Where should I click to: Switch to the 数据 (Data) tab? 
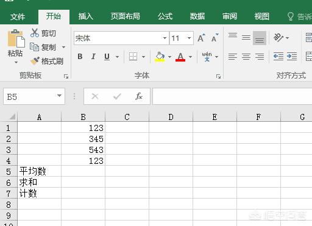[197, 16]
